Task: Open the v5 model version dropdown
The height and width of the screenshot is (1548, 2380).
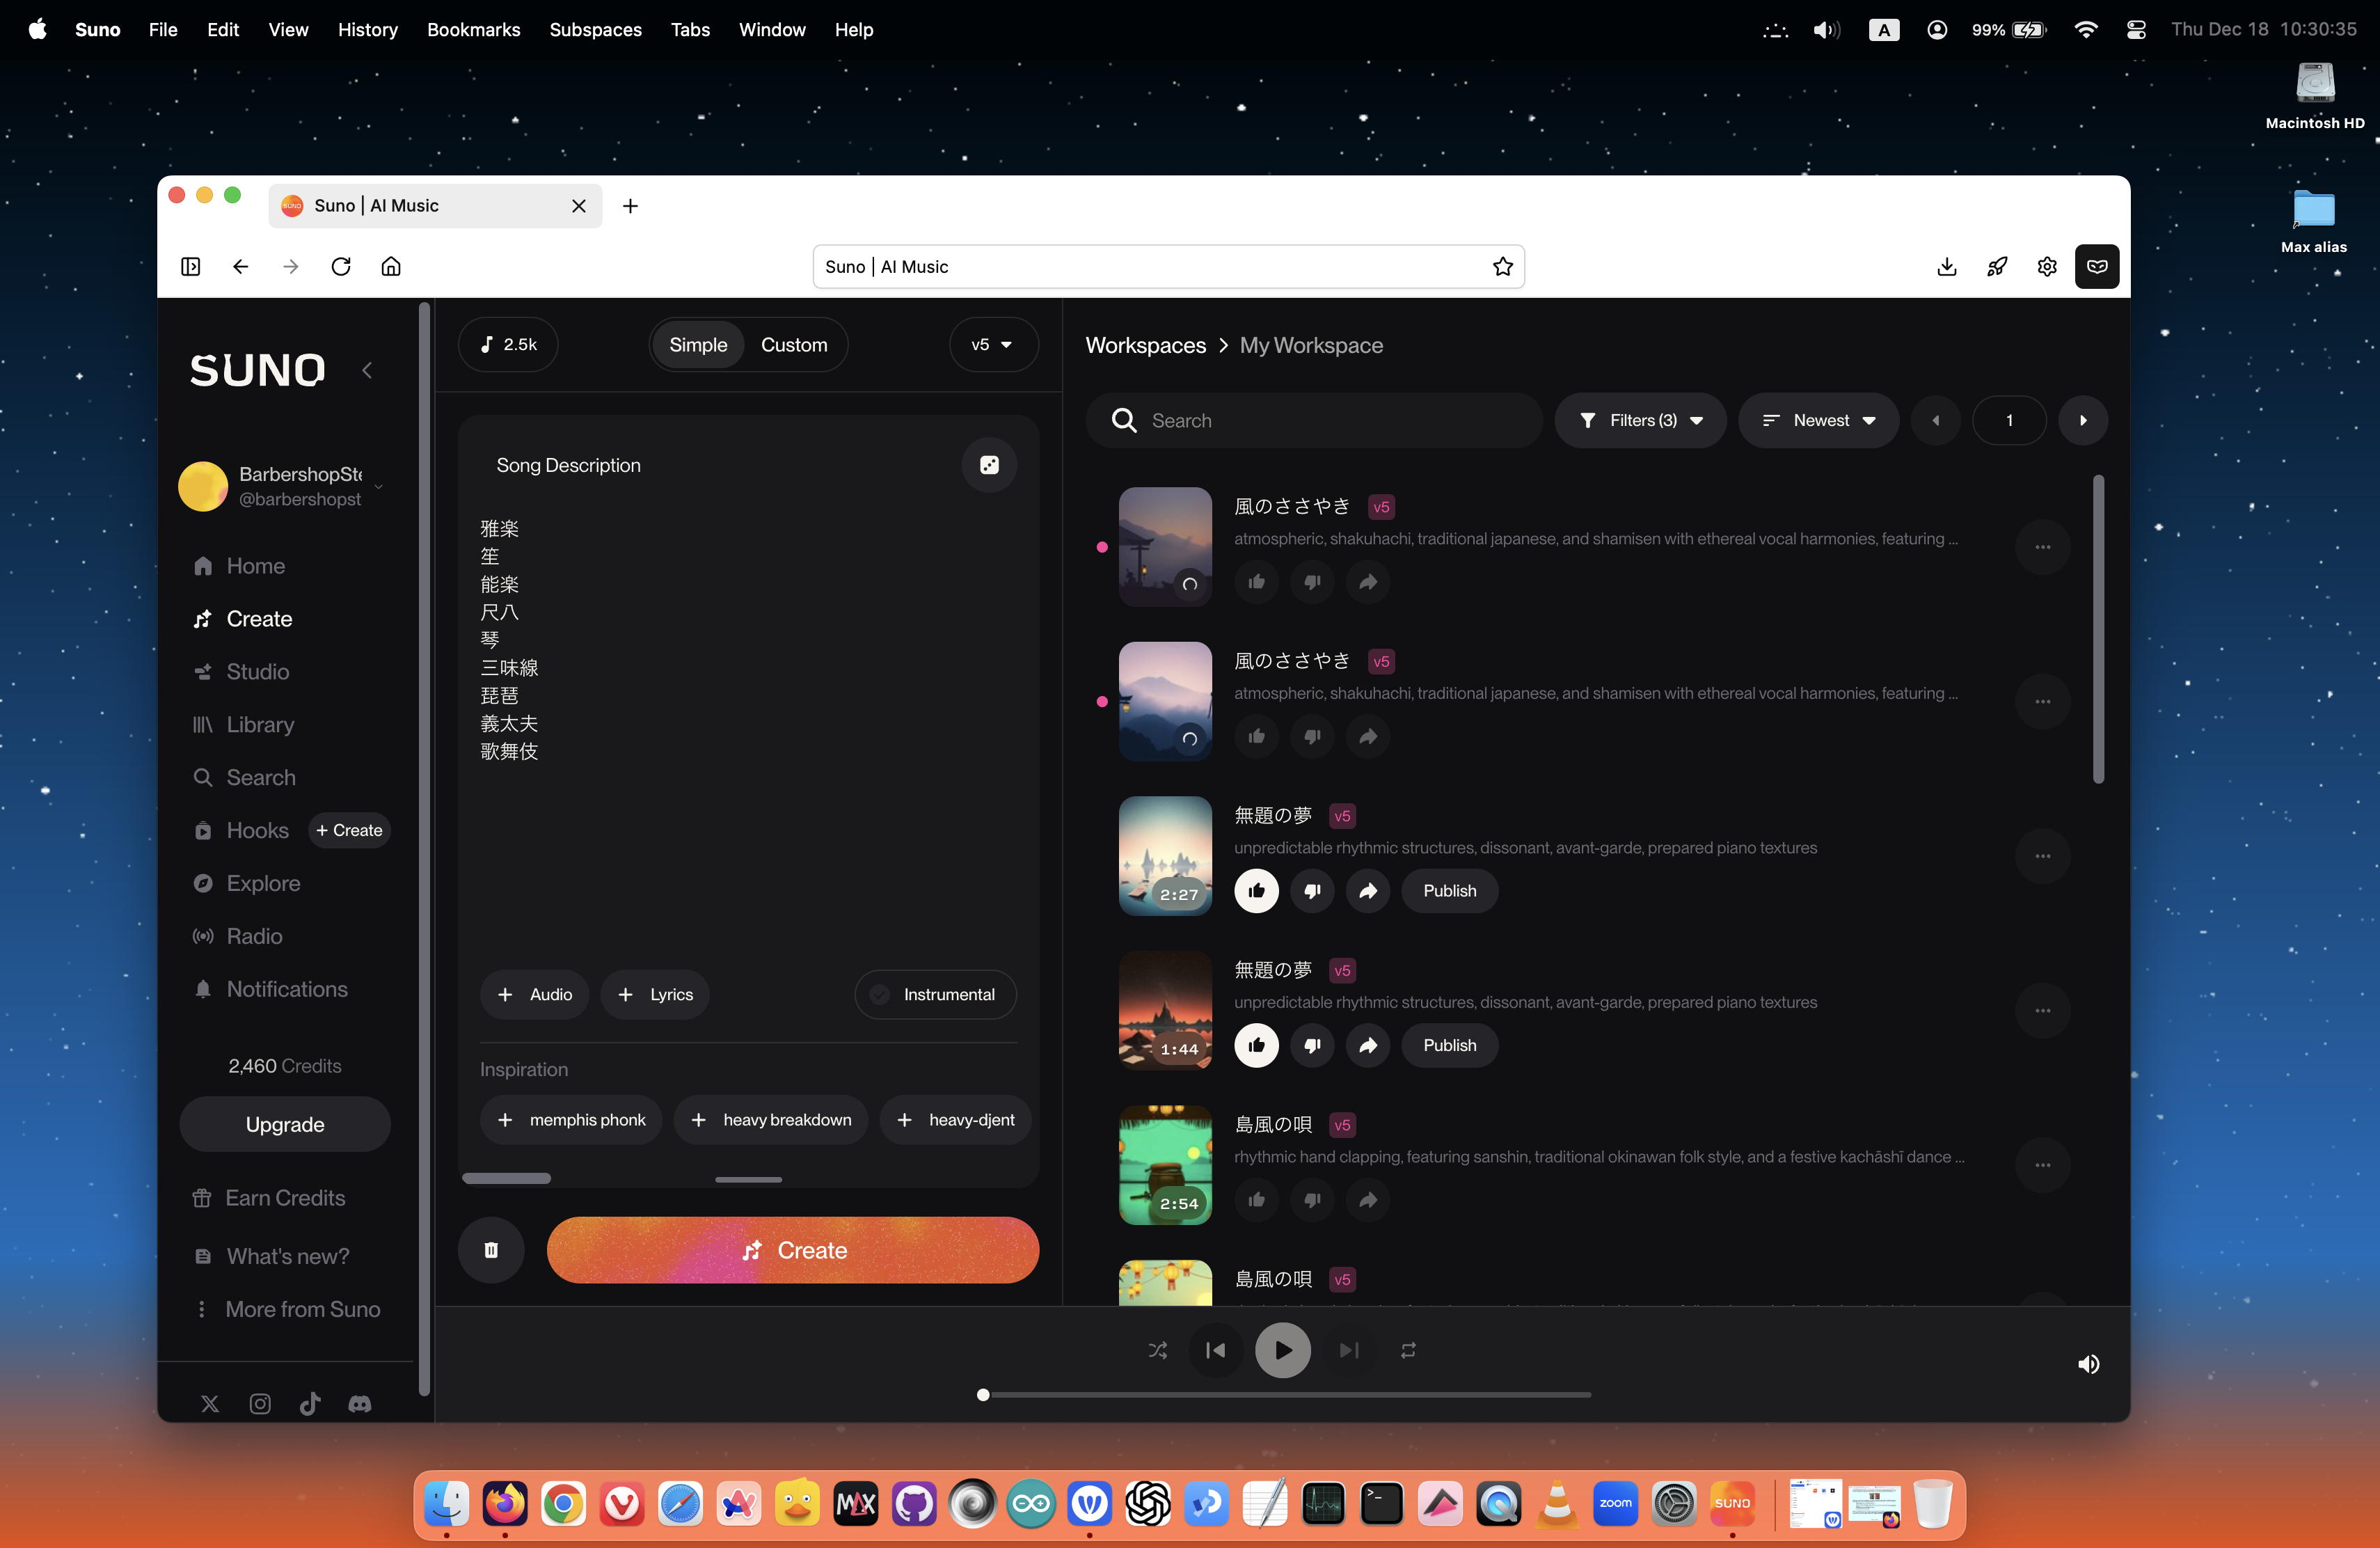Action: [992, 345]
